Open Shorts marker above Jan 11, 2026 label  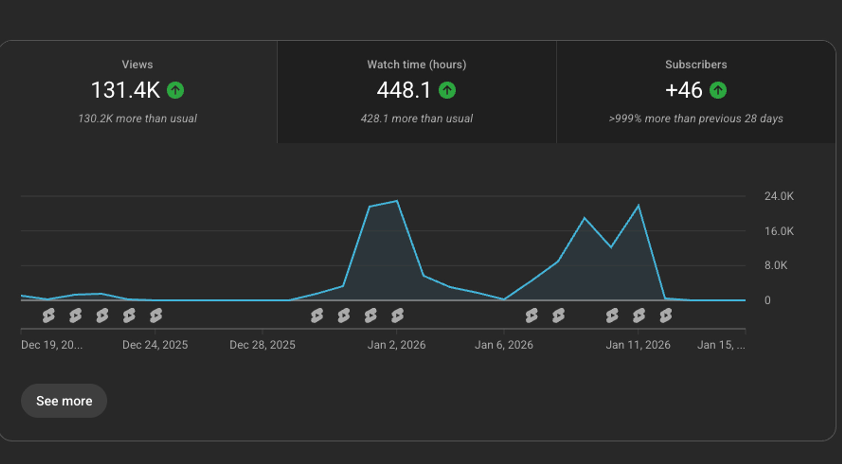(x=639, y=315)
